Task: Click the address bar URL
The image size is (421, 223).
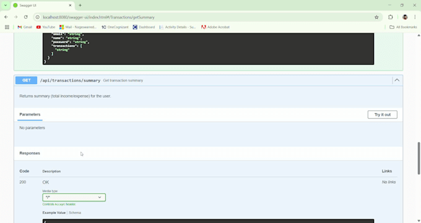Action: 98,17
